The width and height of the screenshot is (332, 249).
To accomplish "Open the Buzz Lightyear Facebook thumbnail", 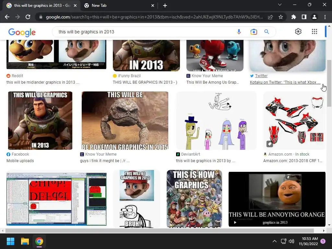I will click(x=40, y=121).
